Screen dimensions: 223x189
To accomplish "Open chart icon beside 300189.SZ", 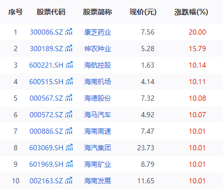I will [69, 48].
